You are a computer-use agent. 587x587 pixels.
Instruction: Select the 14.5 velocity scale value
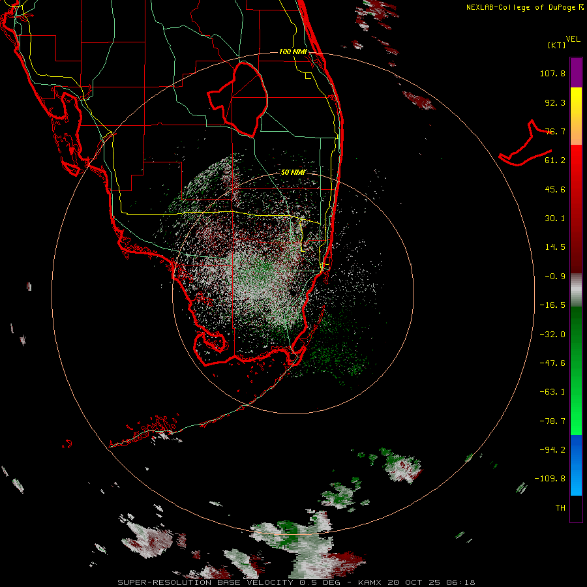555,247
